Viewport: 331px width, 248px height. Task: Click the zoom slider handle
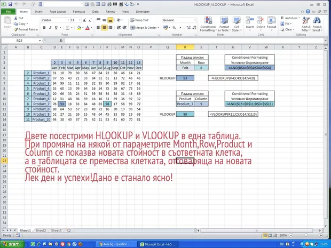[x=306, y=235]
